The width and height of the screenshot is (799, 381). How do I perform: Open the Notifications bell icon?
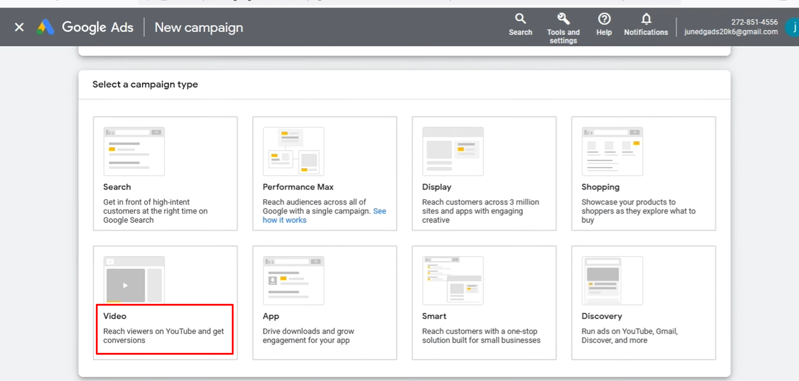point(646,19)
